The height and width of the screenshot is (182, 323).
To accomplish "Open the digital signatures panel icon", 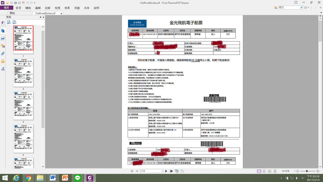I will coord(3,69).
